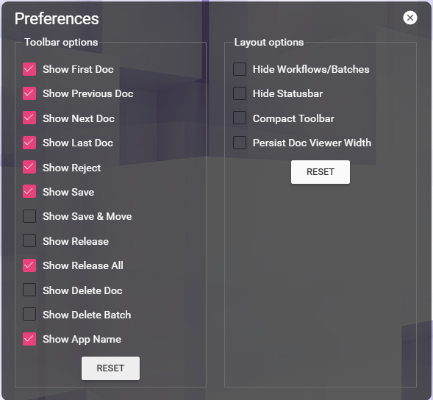Check Hide Workflows/Batches
Screen dimensions: 433x400
pyautogui.click(x=240, y=69)
